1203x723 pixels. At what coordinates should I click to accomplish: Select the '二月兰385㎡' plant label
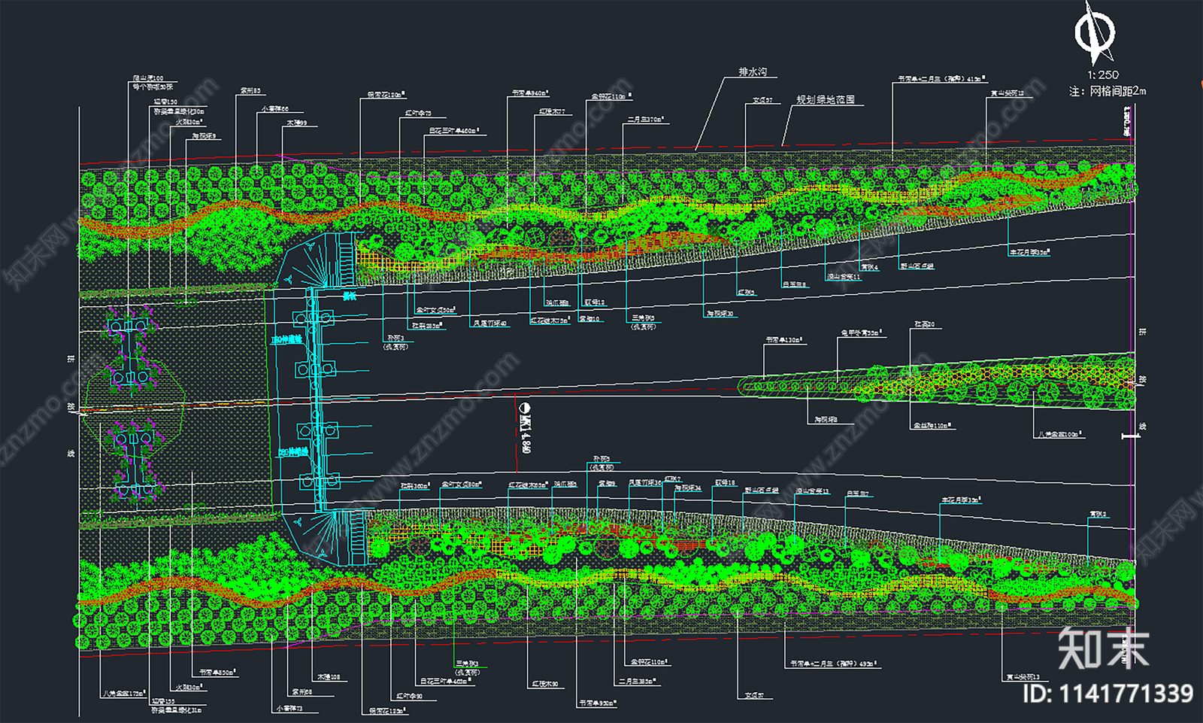click(638, 682)
